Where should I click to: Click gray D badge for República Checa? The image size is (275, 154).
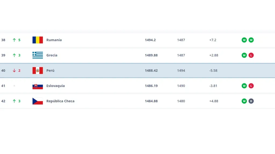[x=251, y=101]
